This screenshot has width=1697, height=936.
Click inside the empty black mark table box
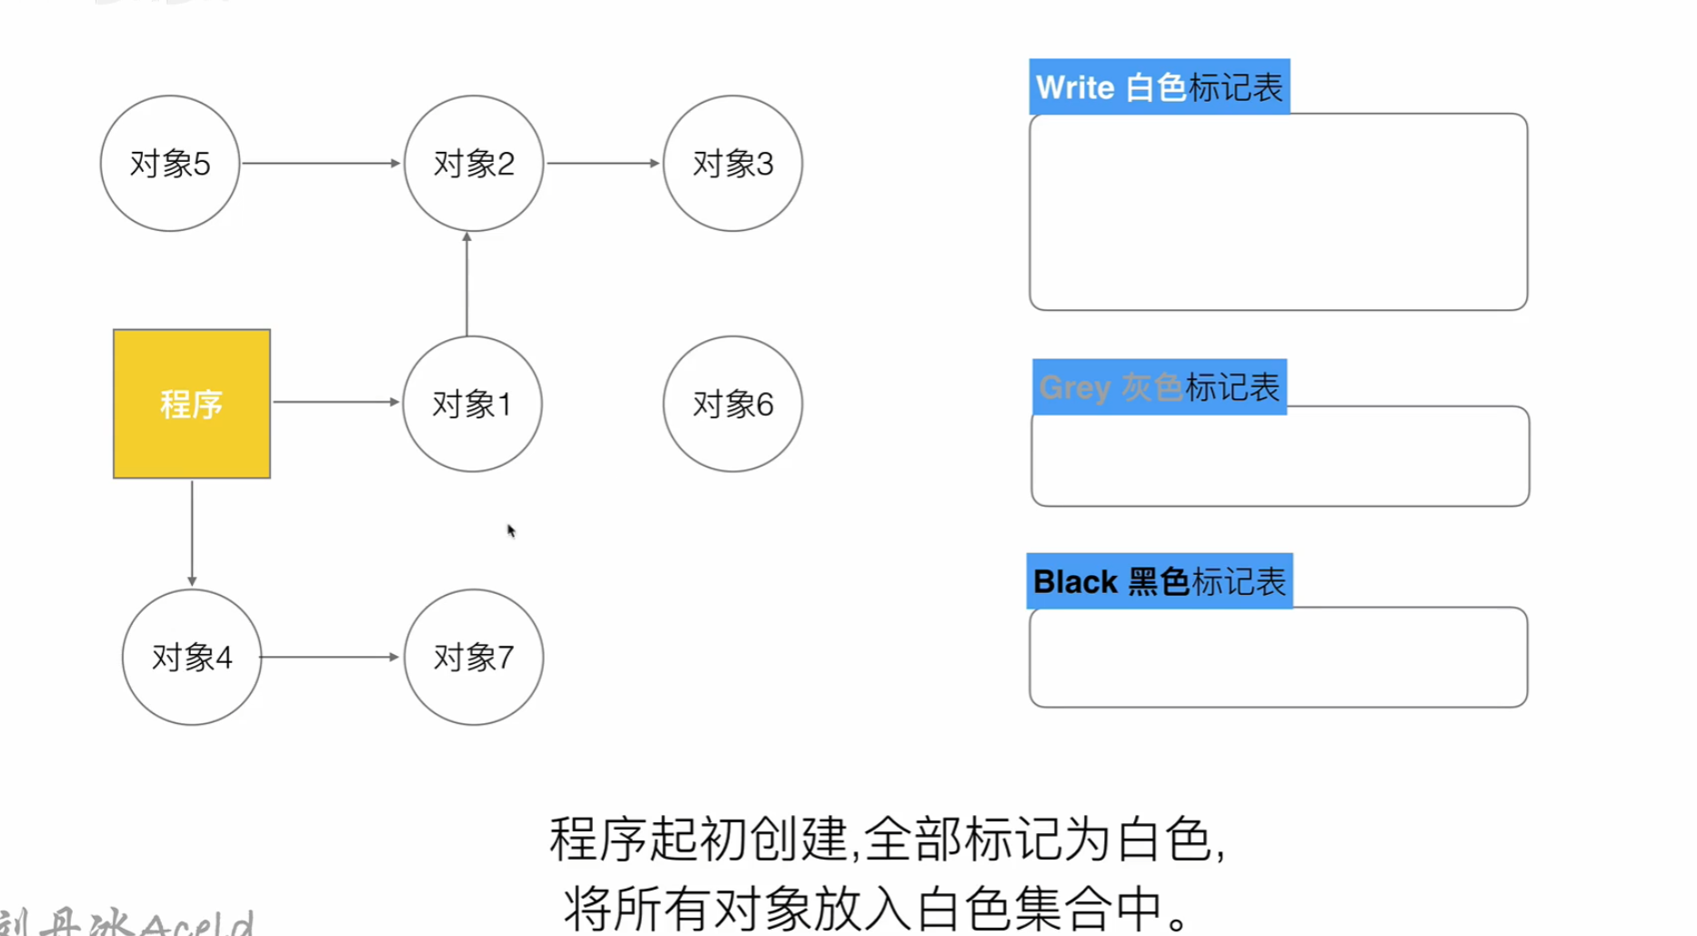pos(1278,657)
